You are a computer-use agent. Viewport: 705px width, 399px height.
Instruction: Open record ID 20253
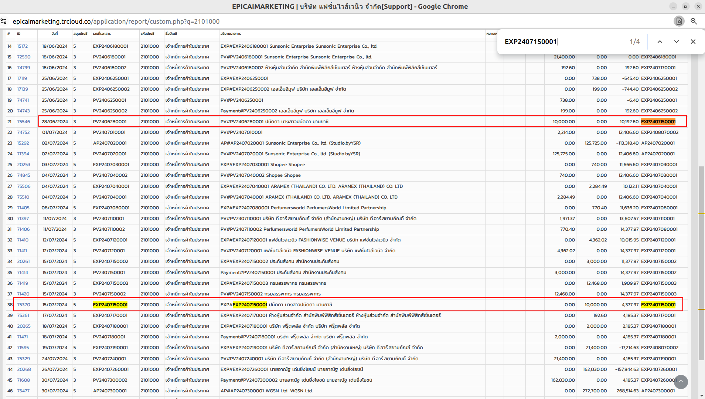click(x=24, y=165)
